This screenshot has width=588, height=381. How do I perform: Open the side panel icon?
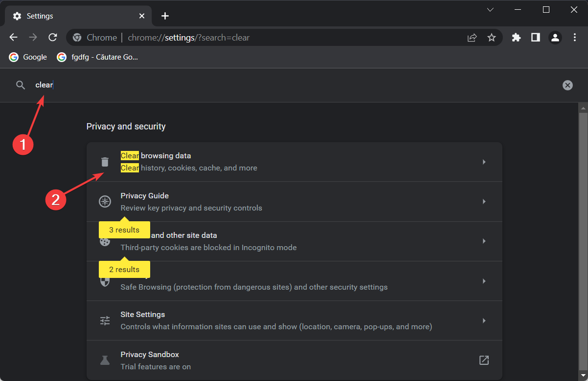click(x=535, y=37)
